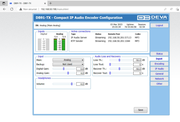
Task: Open the Status page
Action: (159, 54)
